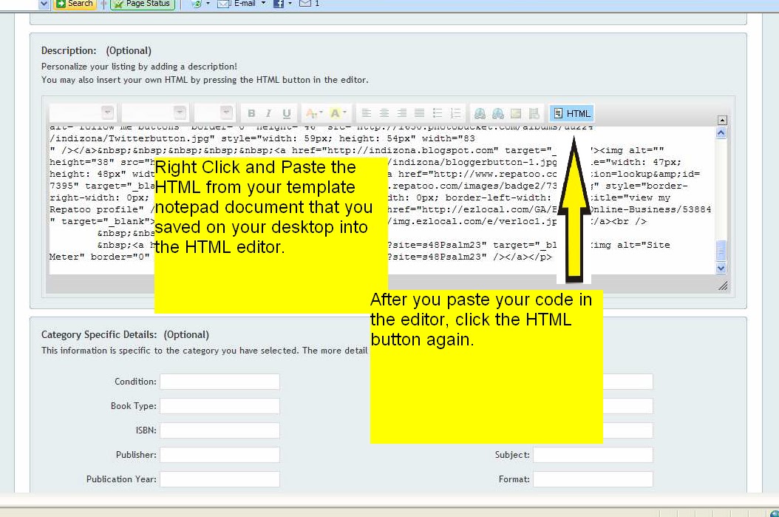The width and height of the screenshot is (779, 517).
Task: Insert a hyperlink with the chain icon
Action: (x=480, y=112)
